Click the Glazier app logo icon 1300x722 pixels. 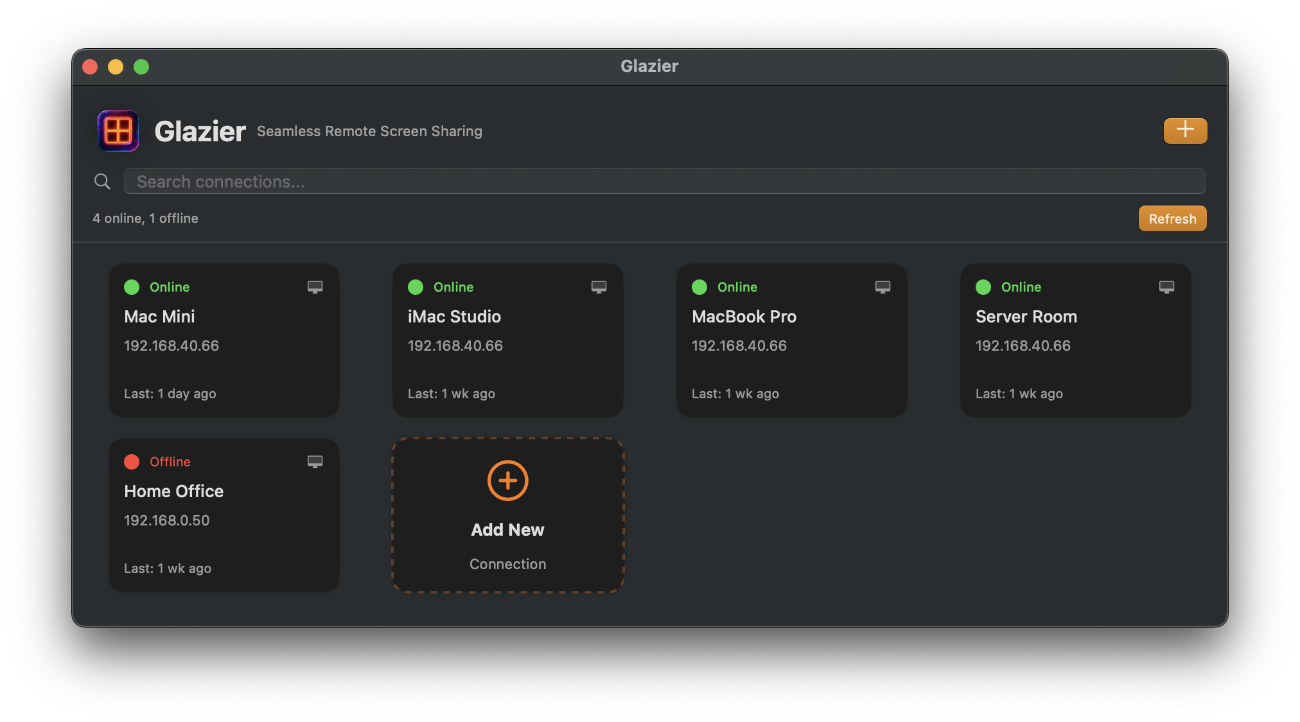pos(118,131)
